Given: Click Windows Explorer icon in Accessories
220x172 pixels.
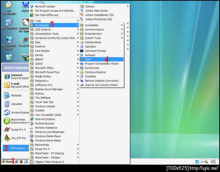Looking at the screenshot, I should coord(82,72).
